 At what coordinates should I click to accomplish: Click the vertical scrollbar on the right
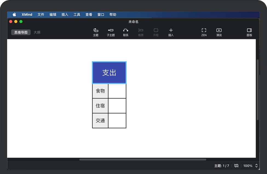pyautogui.click(x=257, y=89)
